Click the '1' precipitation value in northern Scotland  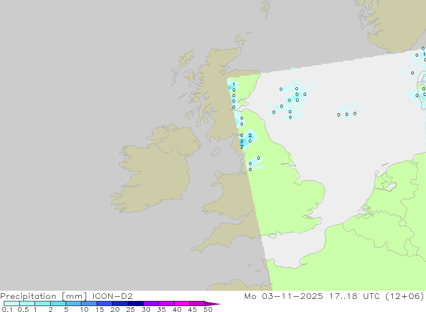(233, 84)
